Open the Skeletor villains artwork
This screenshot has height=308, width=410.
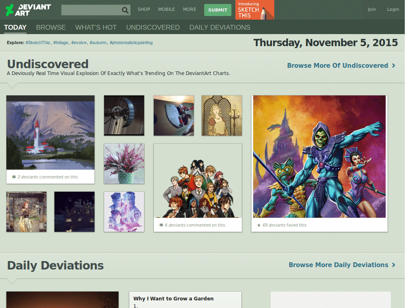click(319, 157)
